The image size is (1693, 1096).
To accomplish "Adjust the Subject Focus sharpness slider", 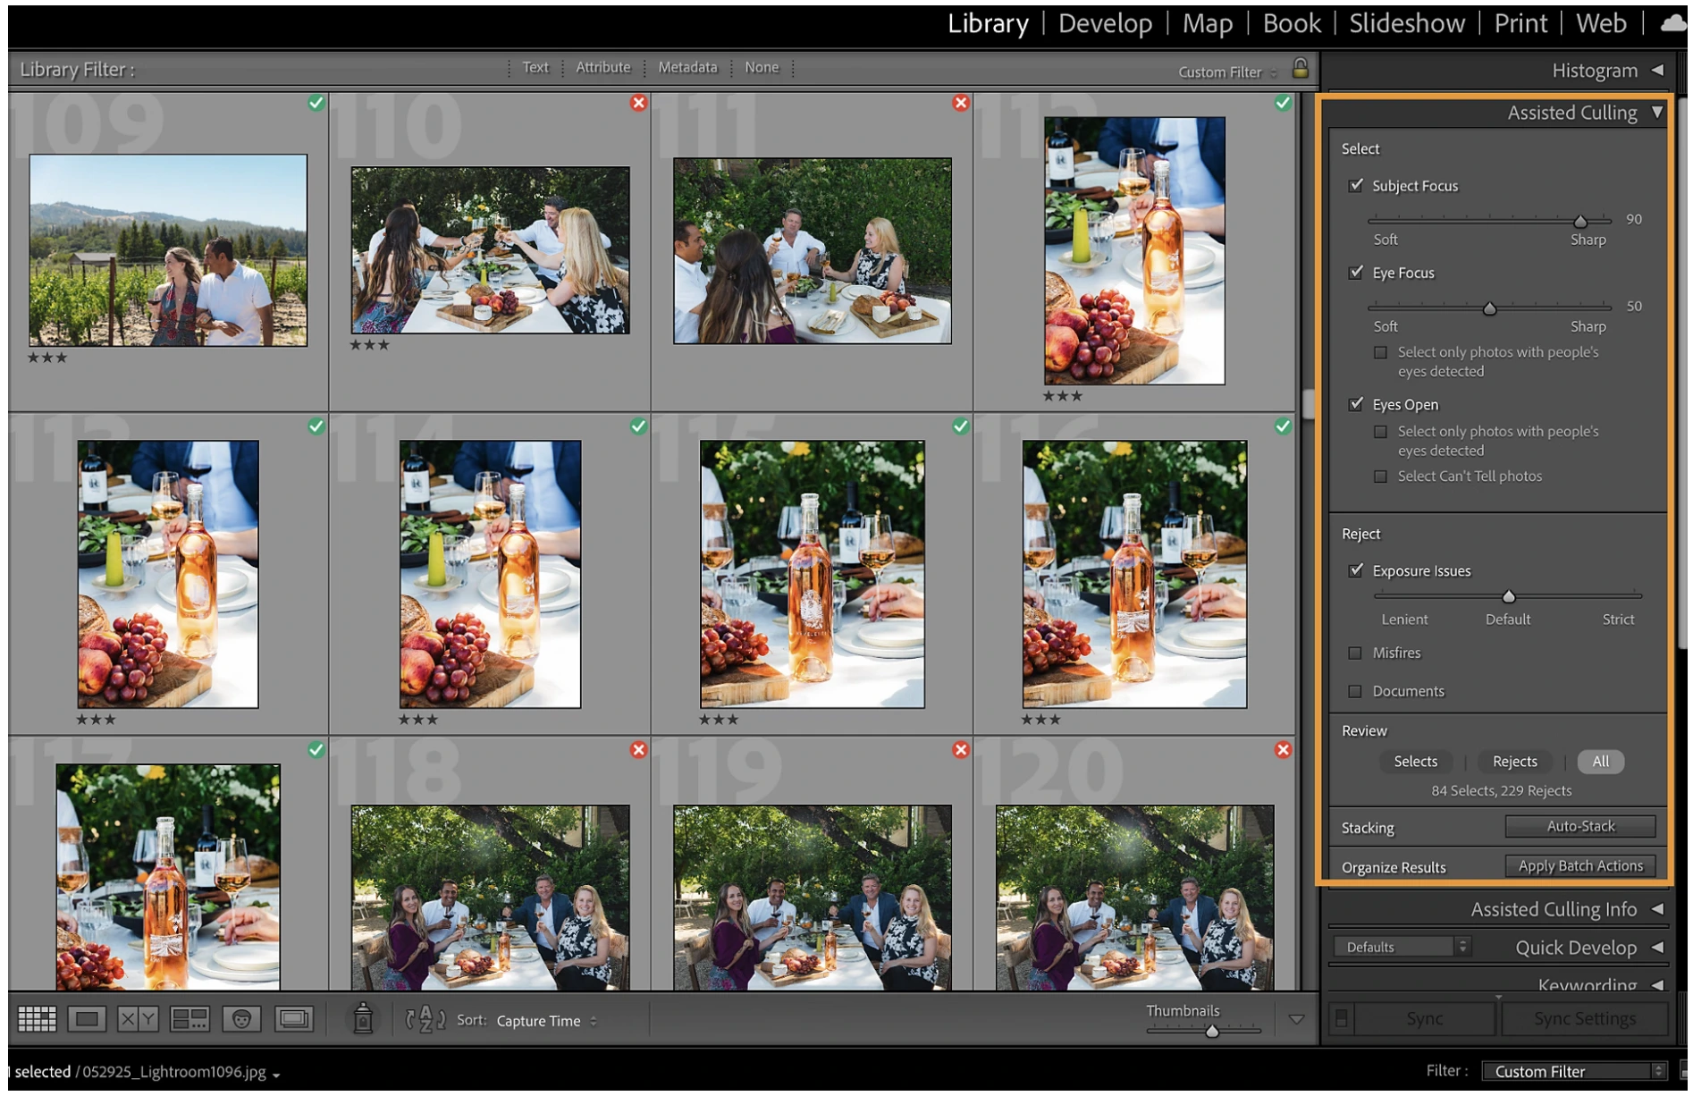I will [1580, 220].
